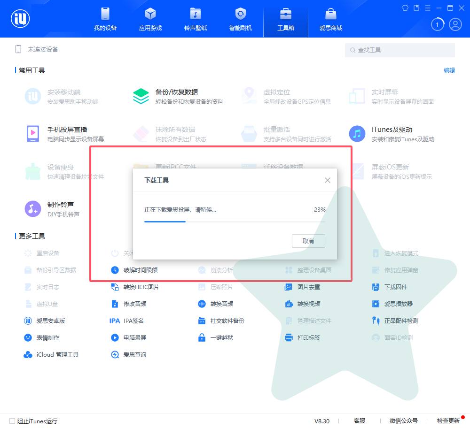Open 表情制作 tool
The width and height of the screenshot is (470, 428).
42,337
